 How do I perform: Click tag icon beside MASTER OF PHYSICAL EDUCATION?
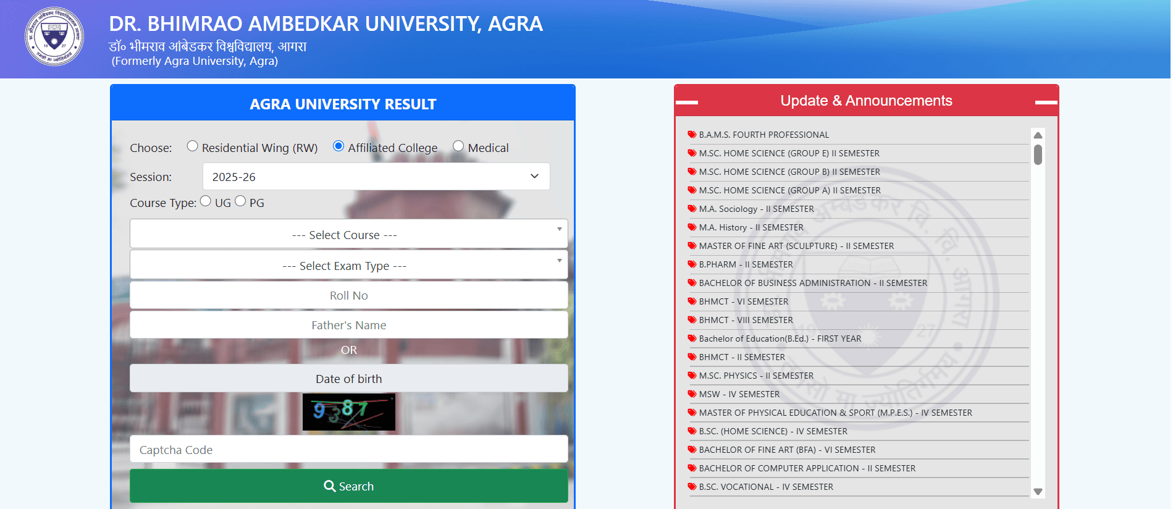[692, 413]
